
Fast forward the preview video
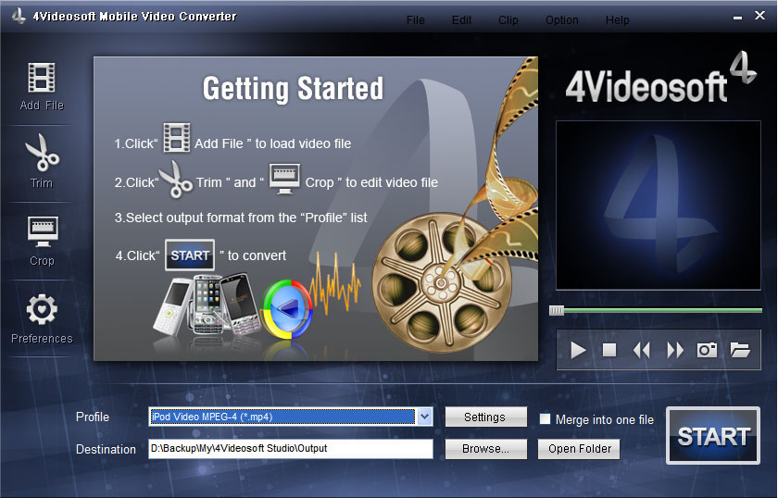pos(675,350)
